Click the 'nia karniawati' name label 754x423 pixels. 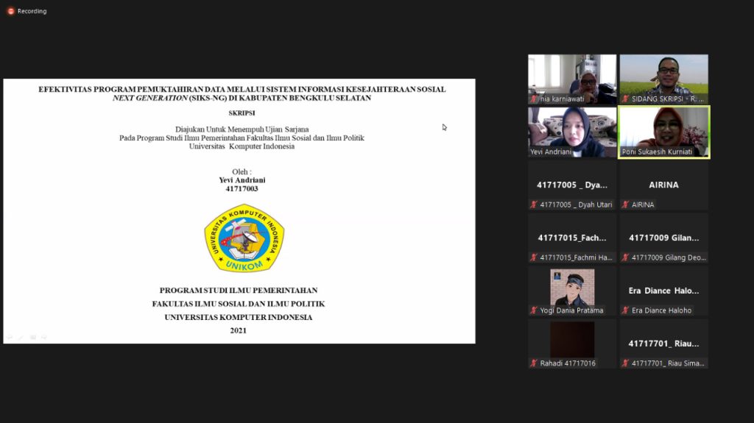562,99
